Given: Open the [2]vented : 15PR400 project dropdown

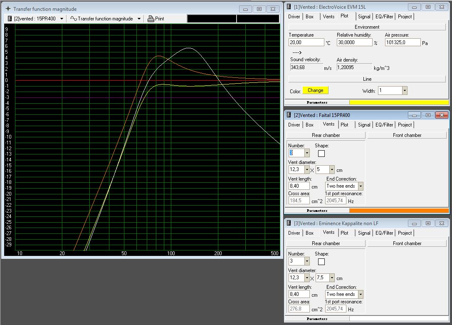Looking at the screenshot, I should coord(62,19).
